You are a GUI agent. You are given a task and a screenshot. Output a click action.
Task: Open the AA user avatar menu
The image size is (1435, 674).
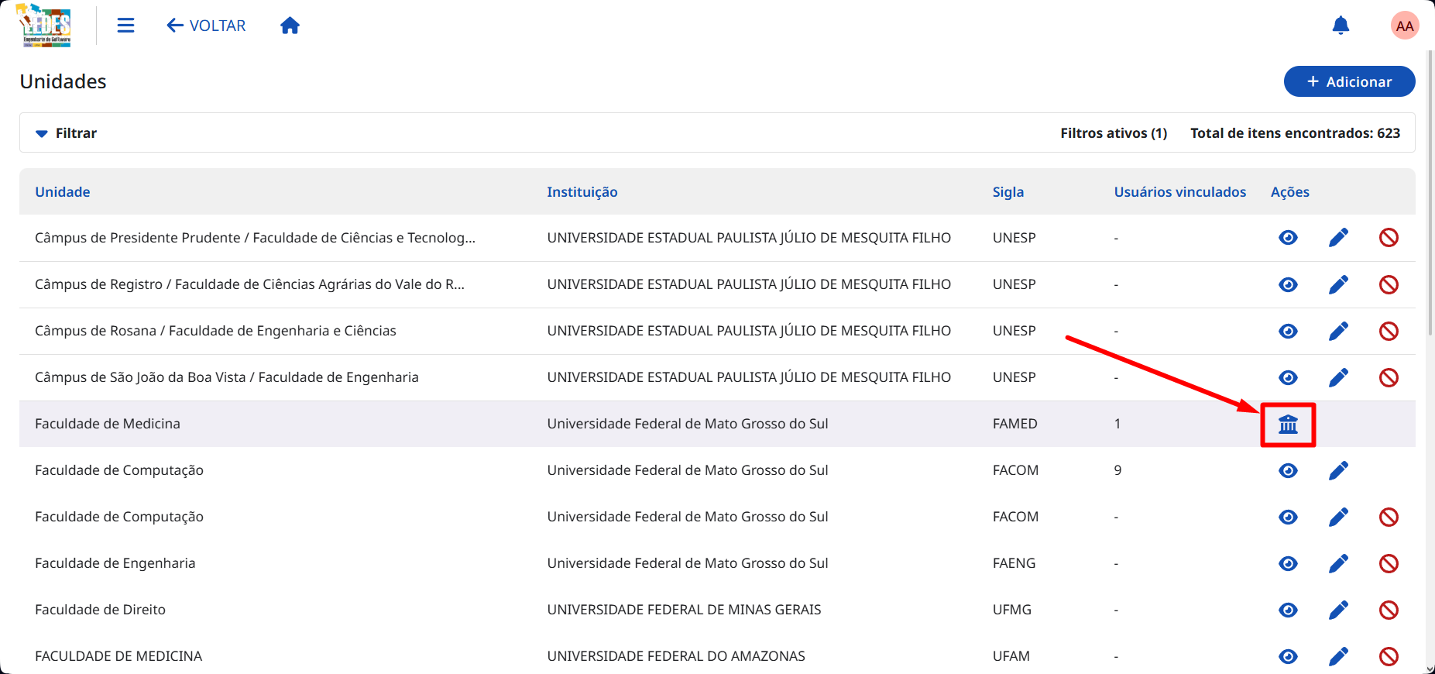1405,26
